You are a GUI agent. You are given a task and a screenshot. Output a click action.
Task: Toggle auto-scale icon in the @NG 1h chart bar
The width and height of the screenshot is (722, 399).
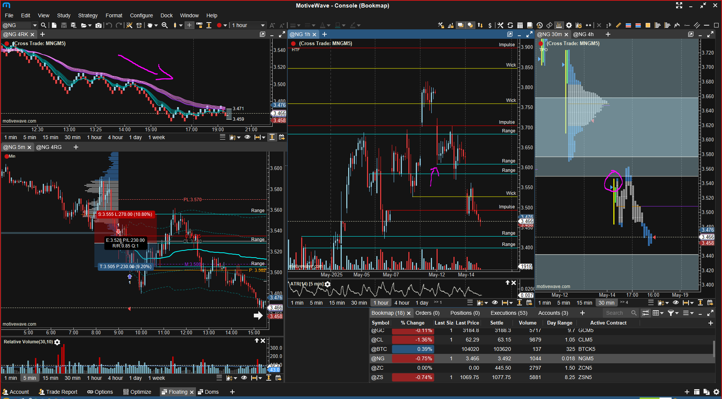pos(519,303)
